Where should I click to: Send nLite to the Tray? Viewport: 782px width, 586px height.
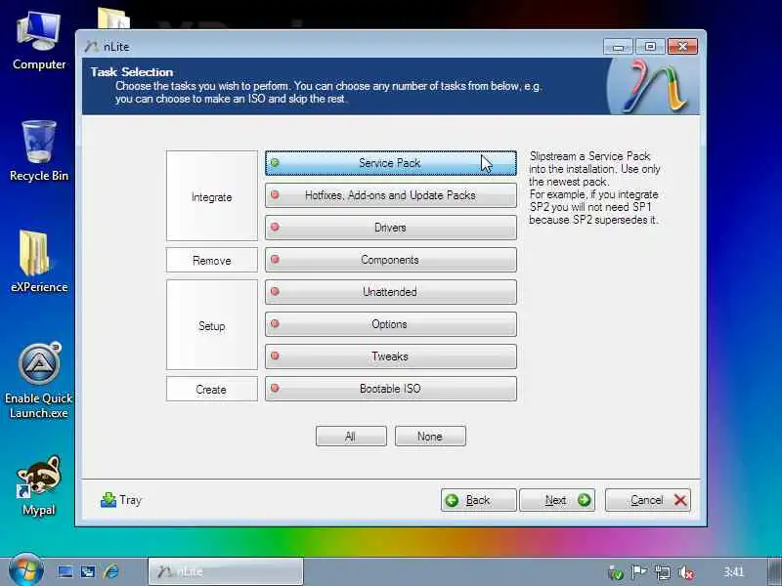pyautogui.click(x=121, y=500)
